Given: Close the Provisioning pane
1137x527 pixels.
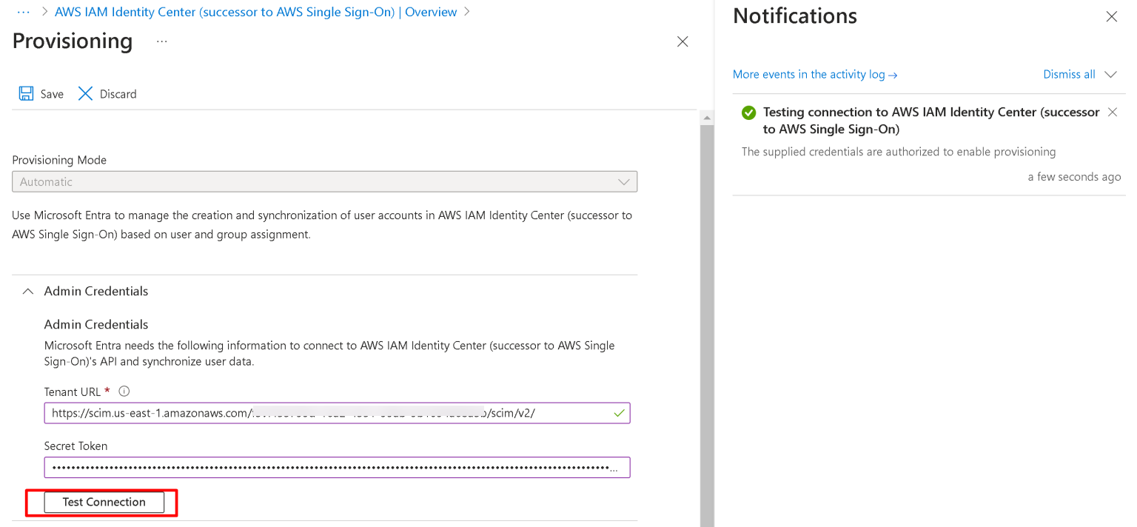Looking at the screenshot, I should 682,41.
